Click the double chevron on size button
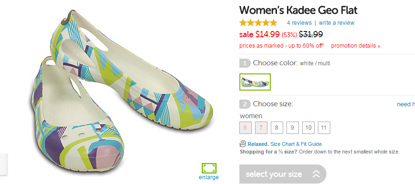 316,174
